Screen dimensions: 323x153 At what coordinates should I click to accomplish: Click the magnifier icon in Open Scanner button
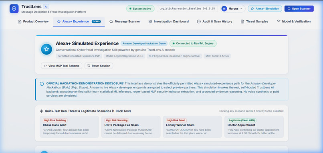tap(289, 9)
